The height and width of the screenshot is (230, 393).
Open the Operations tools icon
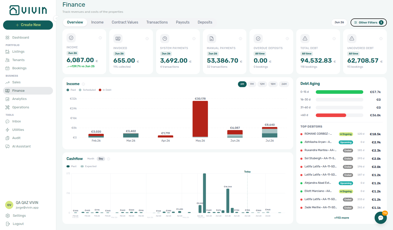7,107
